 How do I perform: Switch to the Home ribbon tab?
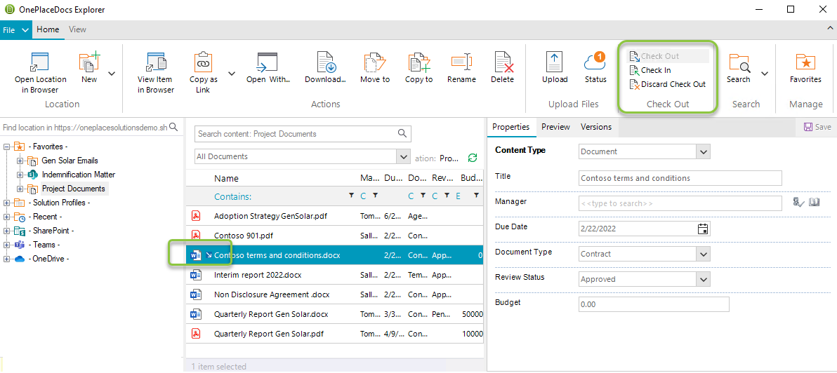48,29
